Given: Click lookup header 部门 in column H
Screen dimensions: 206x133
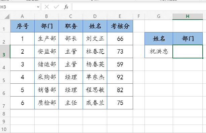Looking at the screenshot, I should pos(188,39).
